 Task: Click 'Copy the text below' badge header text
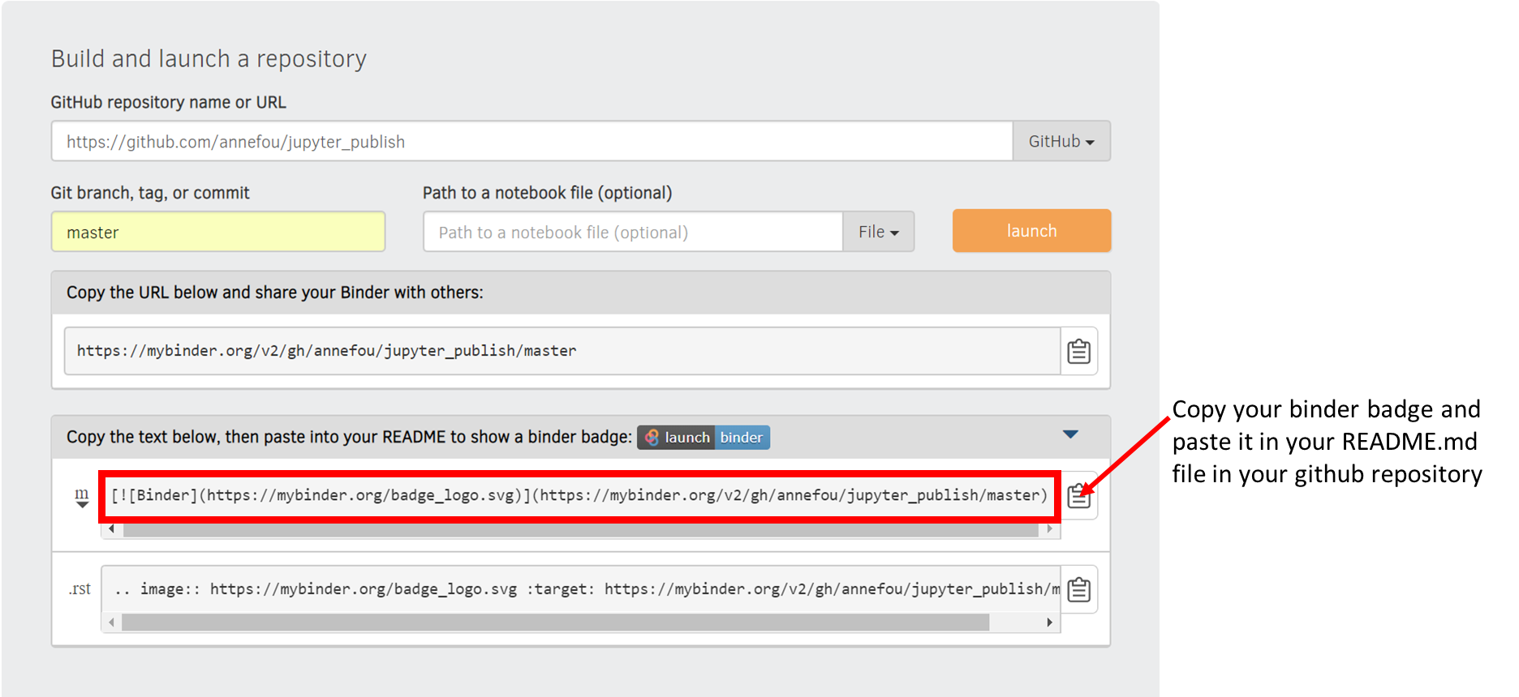click(349, 437)
